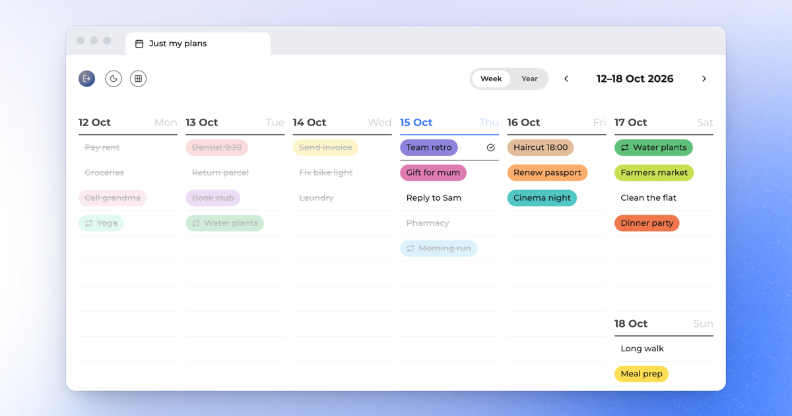Go to next week chevron
This screenshot has height=416, width=792.
click(x=704, y=79)
